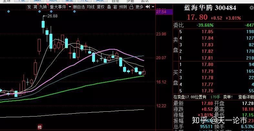Click the header change percentage +3.01%

point(233,18)
